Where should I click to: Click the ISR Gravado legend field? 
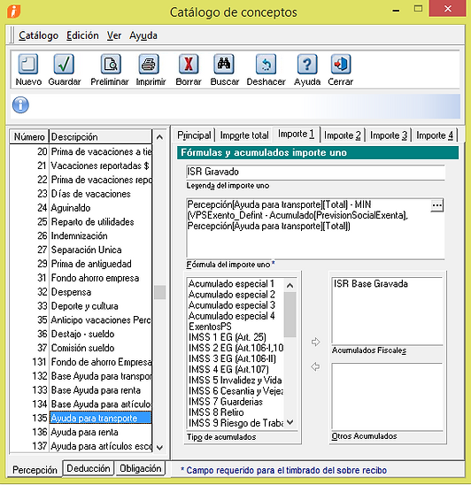click(x=315, y=172)
